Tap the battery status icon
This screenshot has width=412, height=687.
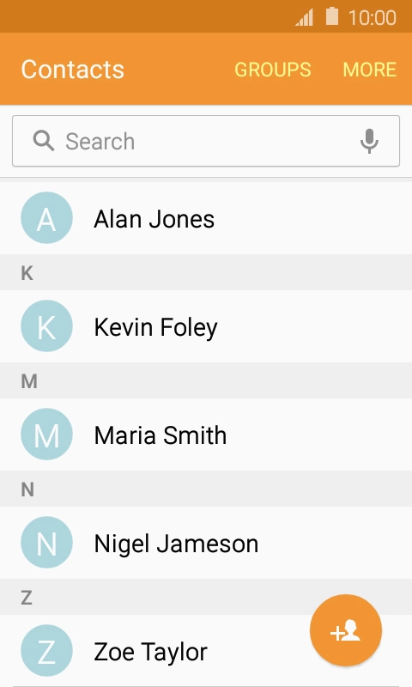[332, 16]
